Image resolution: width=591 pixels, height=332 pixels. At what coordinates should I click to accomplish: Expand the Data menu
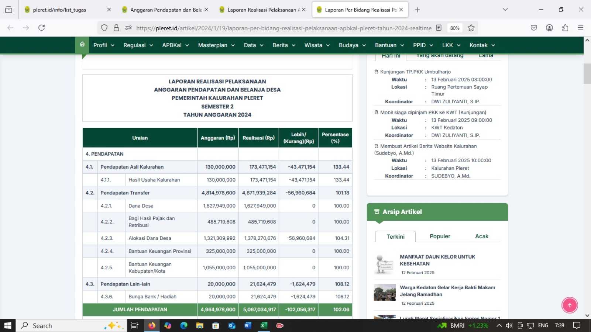254,45
